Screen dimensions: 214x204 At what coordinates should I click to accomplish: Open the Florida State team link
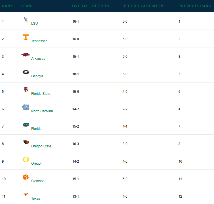pyautogui.click(x=41, y=94)
